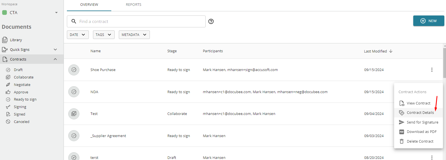Collapse the Contracts section chevron

click(55, 59)
